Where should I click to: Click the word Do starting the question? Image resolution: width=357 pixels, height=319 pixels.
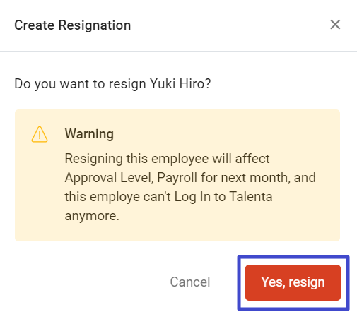(x=23, y=83)
